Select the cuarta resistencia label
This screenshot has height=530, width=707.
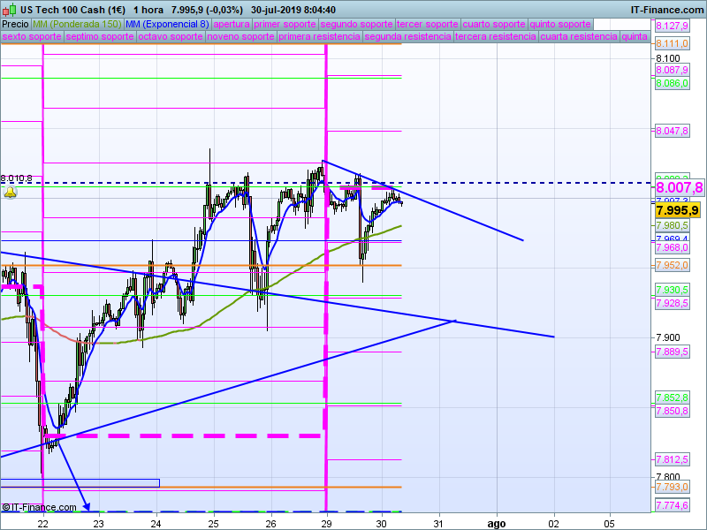tap(579, 37)
